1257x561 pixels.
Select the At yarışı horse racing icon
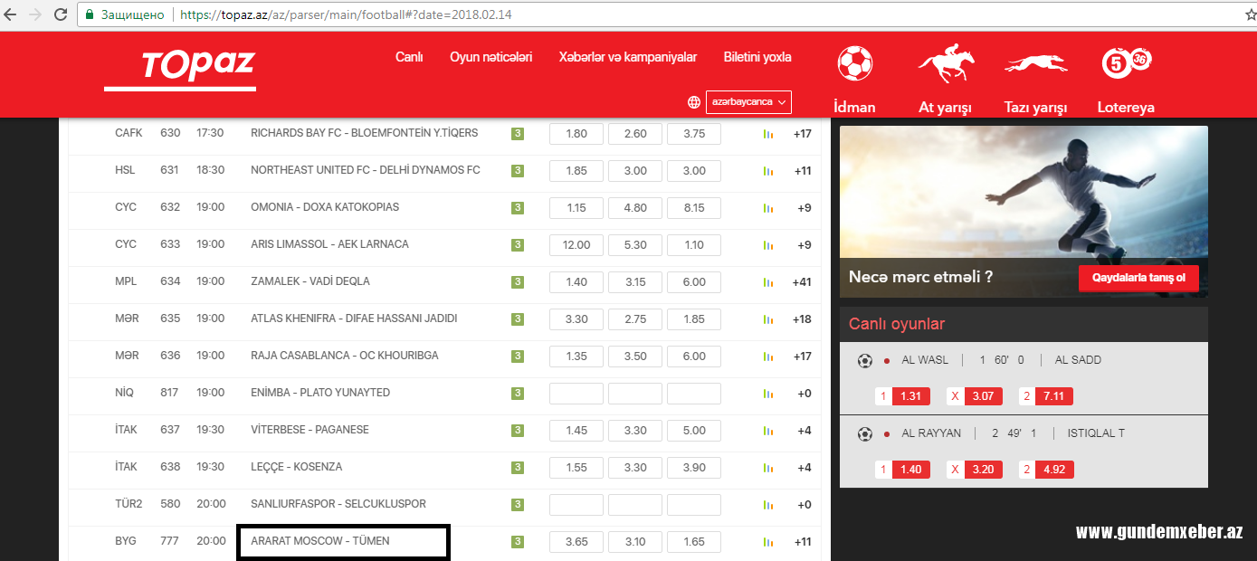[946, 65]
